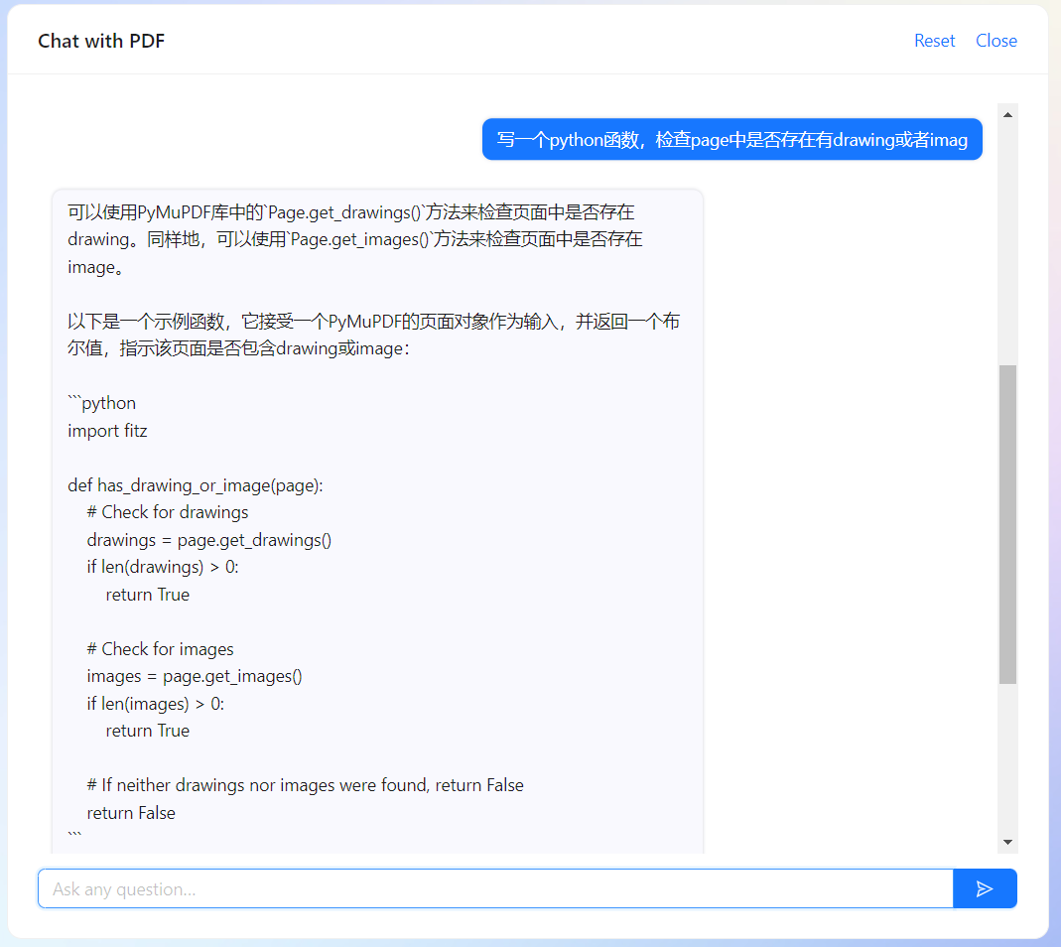
Task: Click the paragraph starting '以下是一个示例函数'
Action: click(373, 336)
